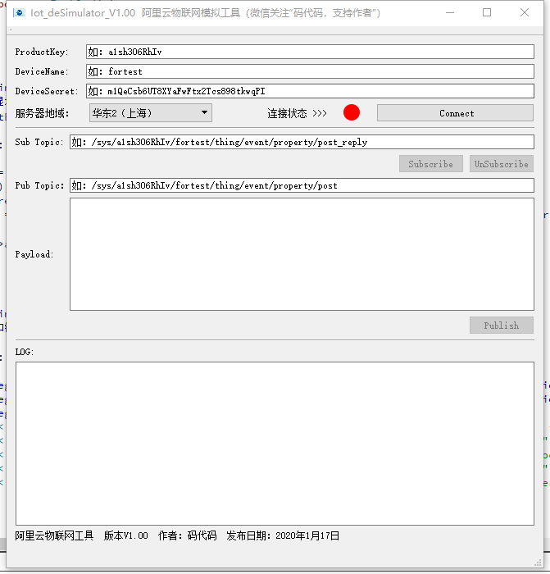Click the Pub Topic label
The image size is (550, 574).
(39, 185)
